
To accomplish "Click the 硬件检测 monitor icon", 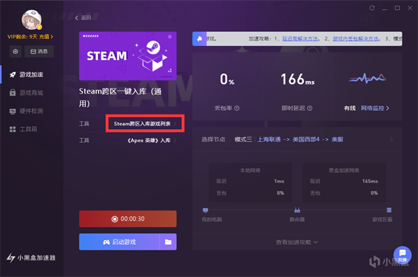I will tap(13, 111).
